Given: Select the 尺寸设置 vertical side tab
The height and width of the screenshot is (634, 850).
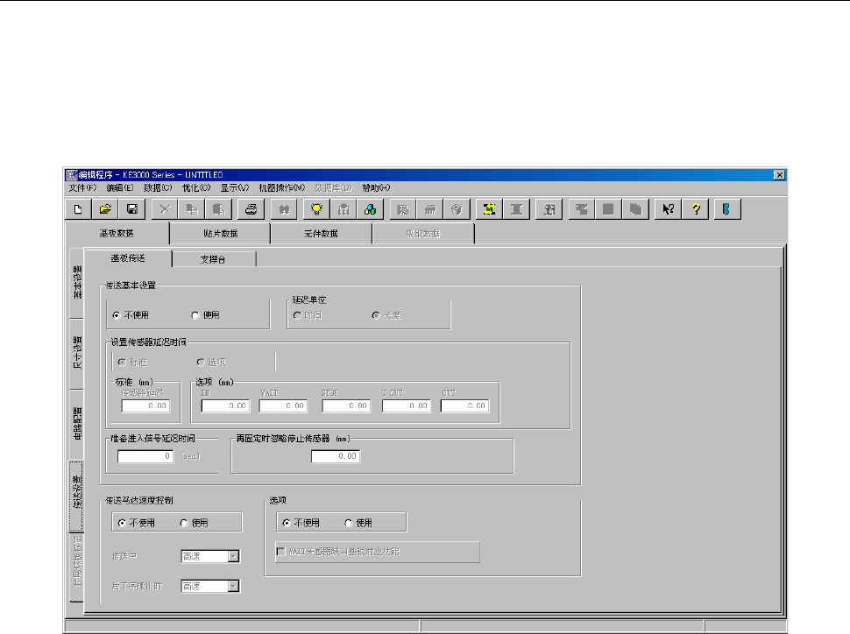Looking at the screenshot, I should point(77,353).
